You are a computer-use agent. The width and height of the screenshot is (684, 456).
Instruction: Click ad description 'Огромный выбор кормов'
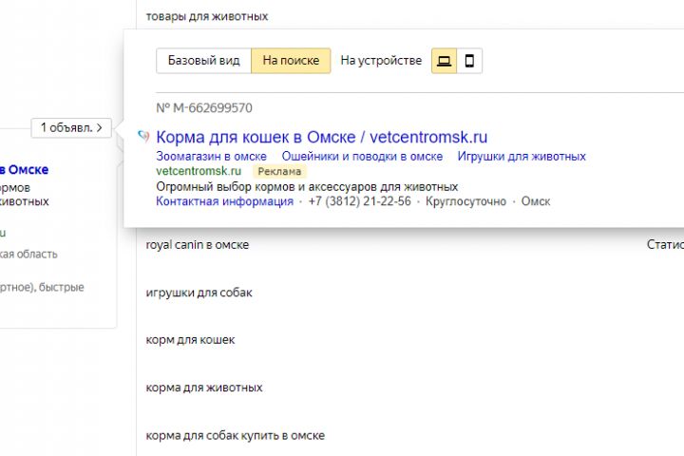(x=307, y=187)
